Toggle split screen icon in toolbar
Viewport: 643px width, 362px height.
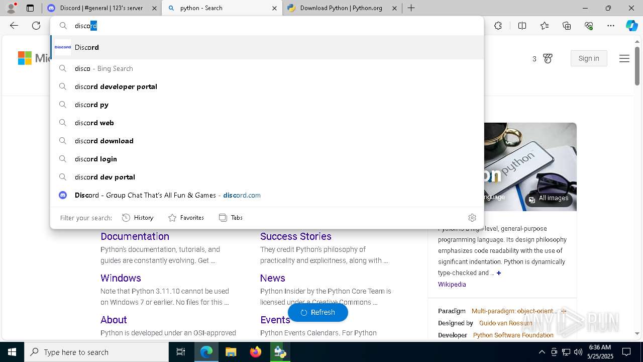[x=522, y=26]
